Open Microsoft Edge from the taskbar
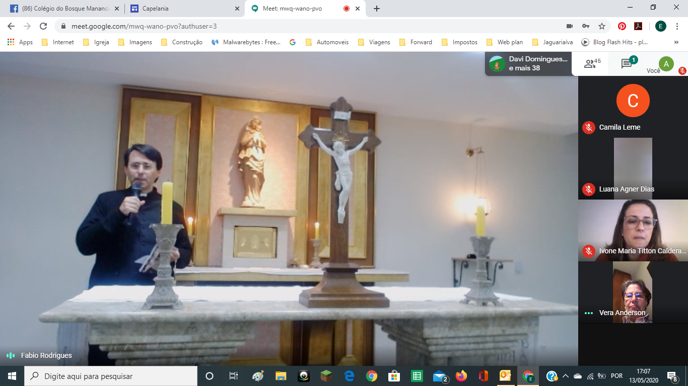This screenshot has width=688, height=386. coord(349,376)
